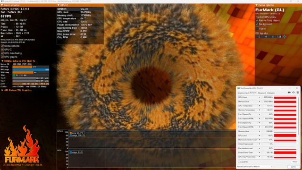Click the Close button in GPU-Z
302x170 pixels.
[x=294, y=167]
